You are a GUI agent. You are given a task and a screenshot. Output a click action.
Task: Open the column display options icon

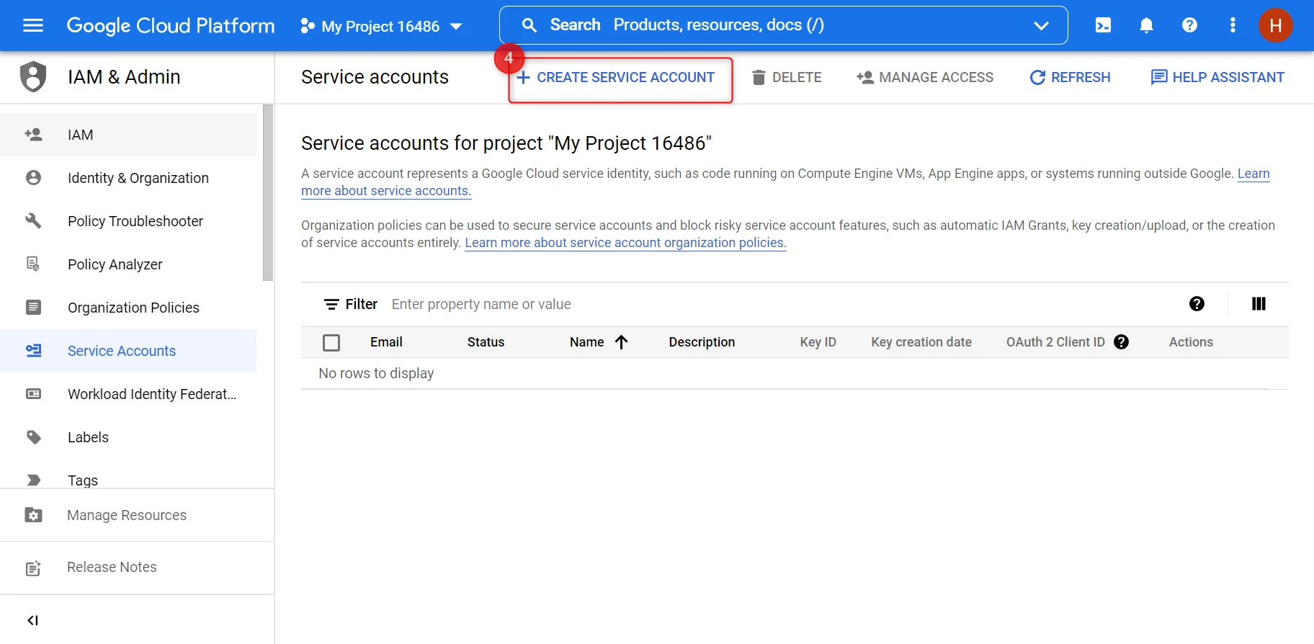1259,304
